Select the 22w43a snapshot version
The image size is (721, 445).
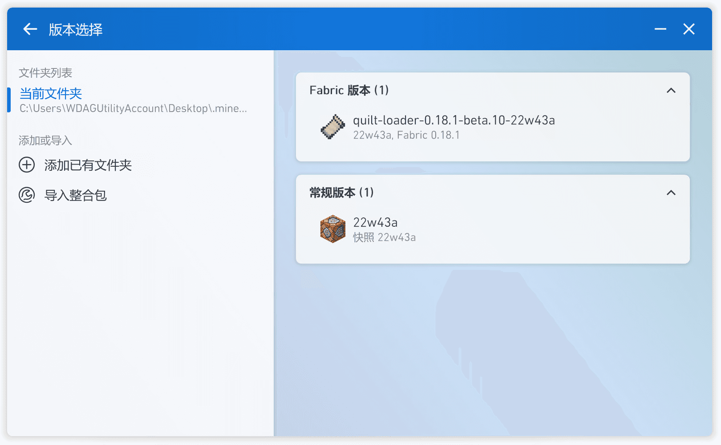375,222
